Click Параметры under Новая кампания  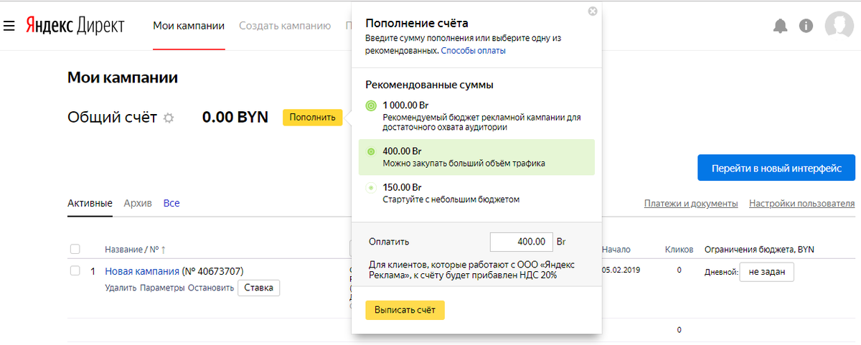tap(163, 288)
